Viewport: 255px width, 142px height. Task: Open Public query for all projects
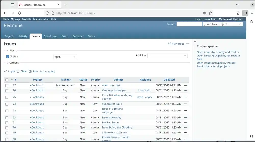(213, 66)
